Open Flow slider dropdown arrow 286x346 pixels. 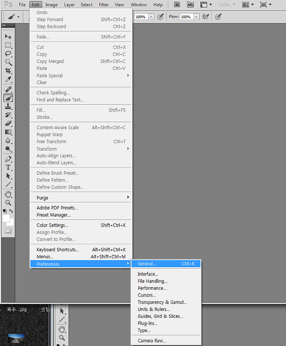pos(196,17)
